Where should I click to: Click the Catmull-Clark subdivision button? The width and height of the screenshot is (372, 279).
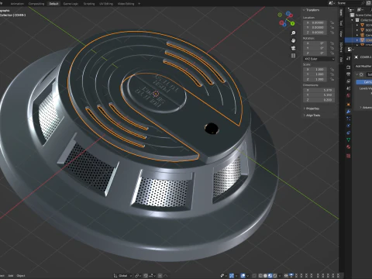coord(364,82)
